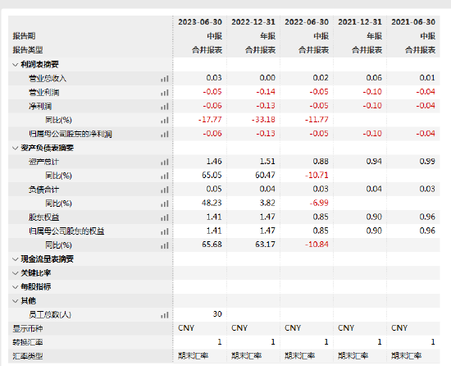The height and width of the screenshot is (366, 451).
Task: Click chart icon beside 股东权益
Action: click(165, 217)
